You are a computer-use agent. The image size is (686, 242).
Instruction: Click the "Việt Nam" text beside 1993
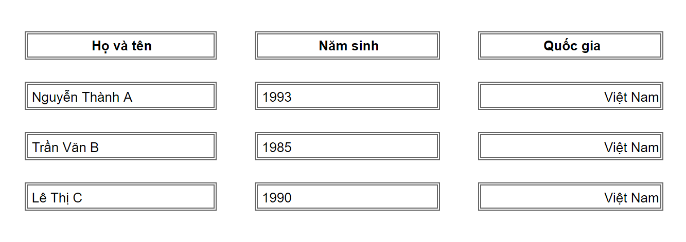[x=631, y=97]
